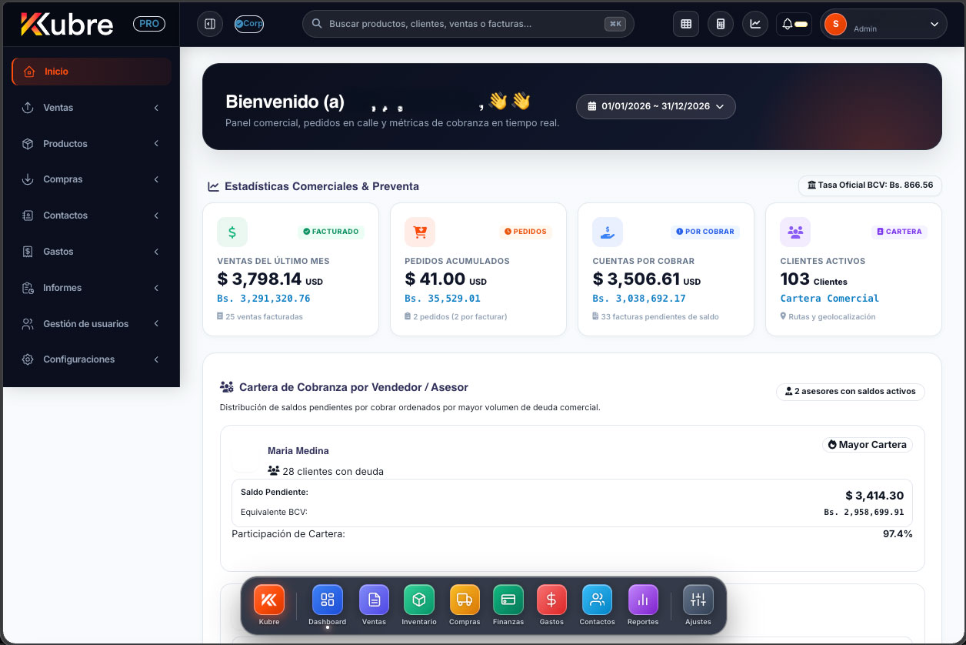966x645 pixels.
Task: Open Reportes from the dock
Action: [643, 600]
